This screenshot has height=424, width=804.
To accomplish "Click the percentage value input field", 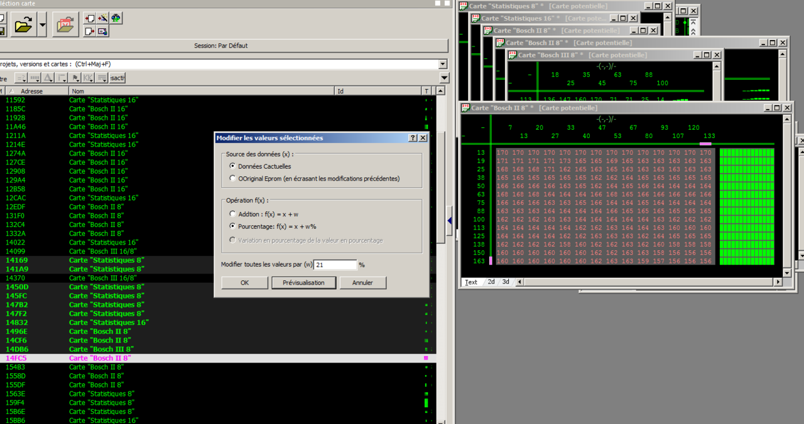I will (335, 265).
